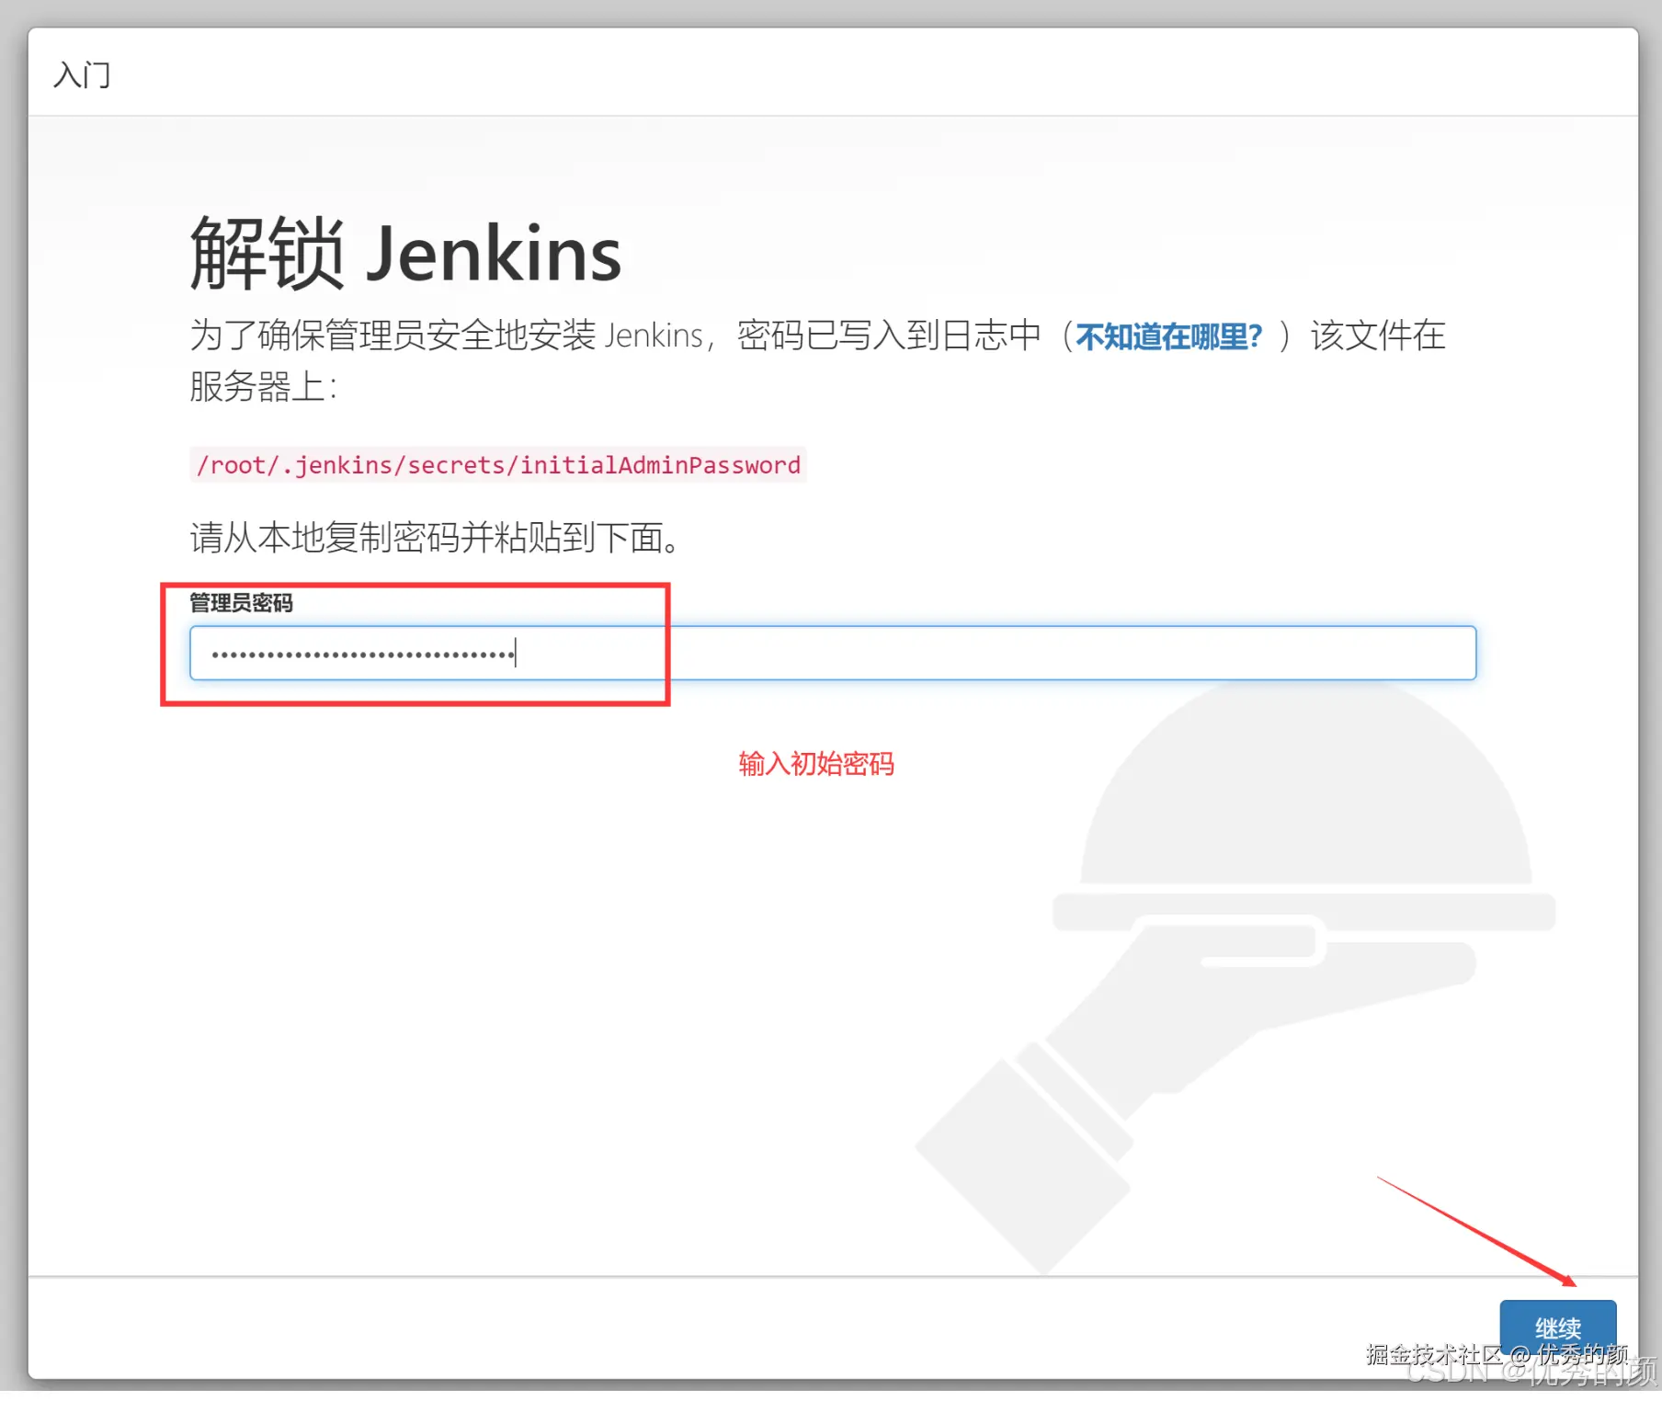Select the 管理员密码 field label
Viewport: 1662px width, 1401px height.
[x=241, y=604]
